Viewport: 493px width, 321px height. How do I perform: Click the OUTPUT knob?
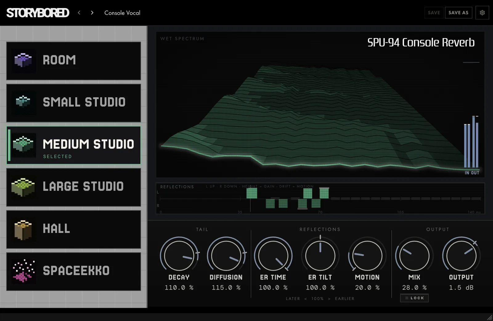click(x=461, y=255)
